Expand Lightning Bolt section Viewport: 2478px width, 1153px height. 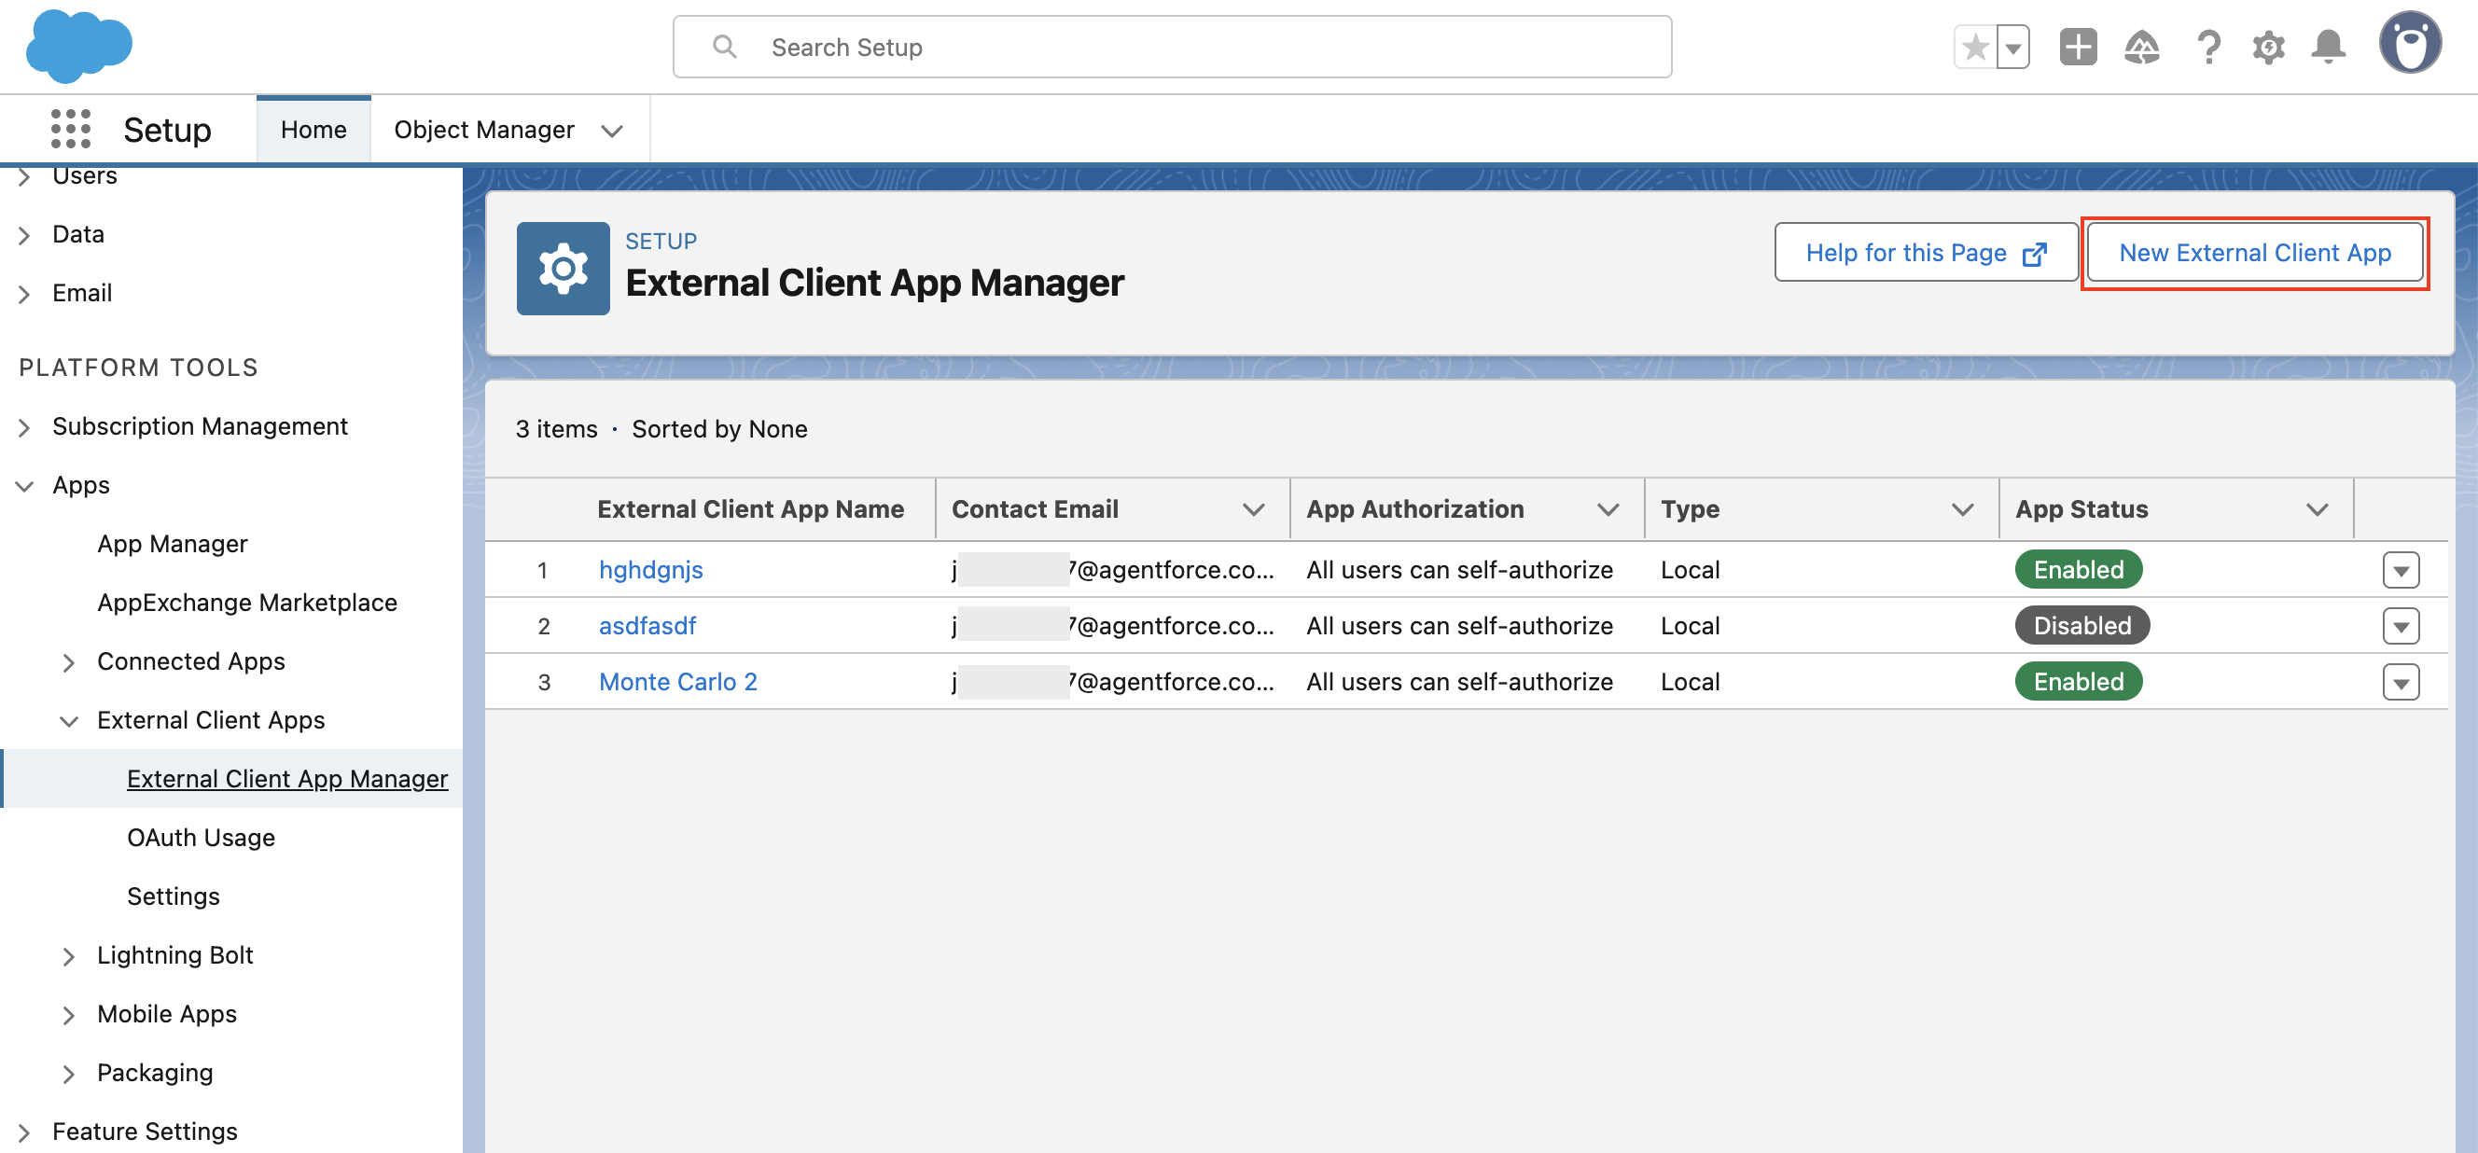pos(68,956)
